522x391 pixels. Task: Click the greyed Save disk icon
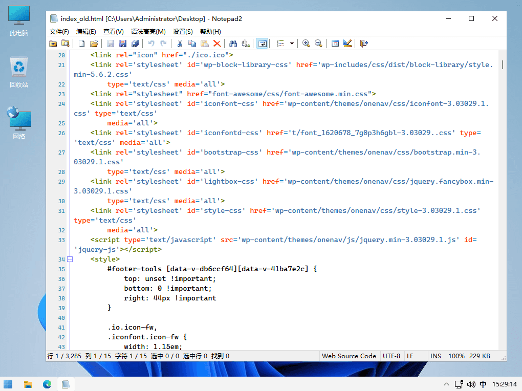click(x=111, y=44)
